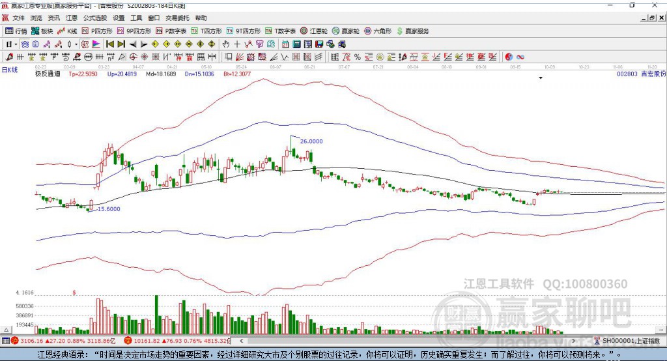The height and width of the screenshot is (361, 667).
Task: Open the 设置 menu
Action: [119, 18]
